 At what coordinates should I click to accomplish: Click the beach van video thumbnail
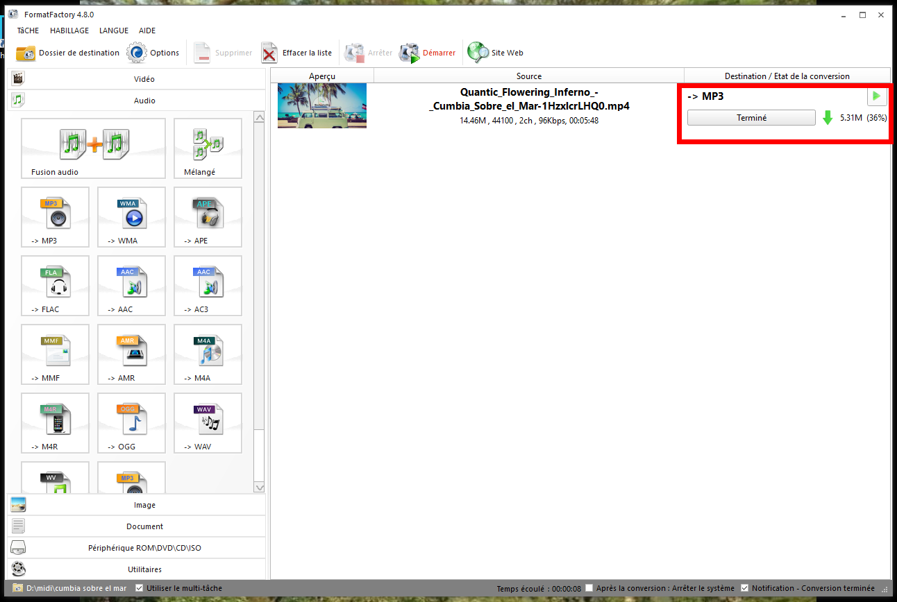coord(322,105)
